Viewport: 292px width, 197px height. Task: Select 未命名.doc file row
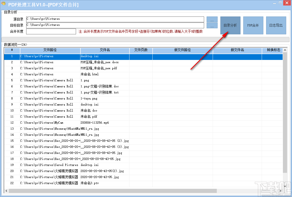click(144, 111)
